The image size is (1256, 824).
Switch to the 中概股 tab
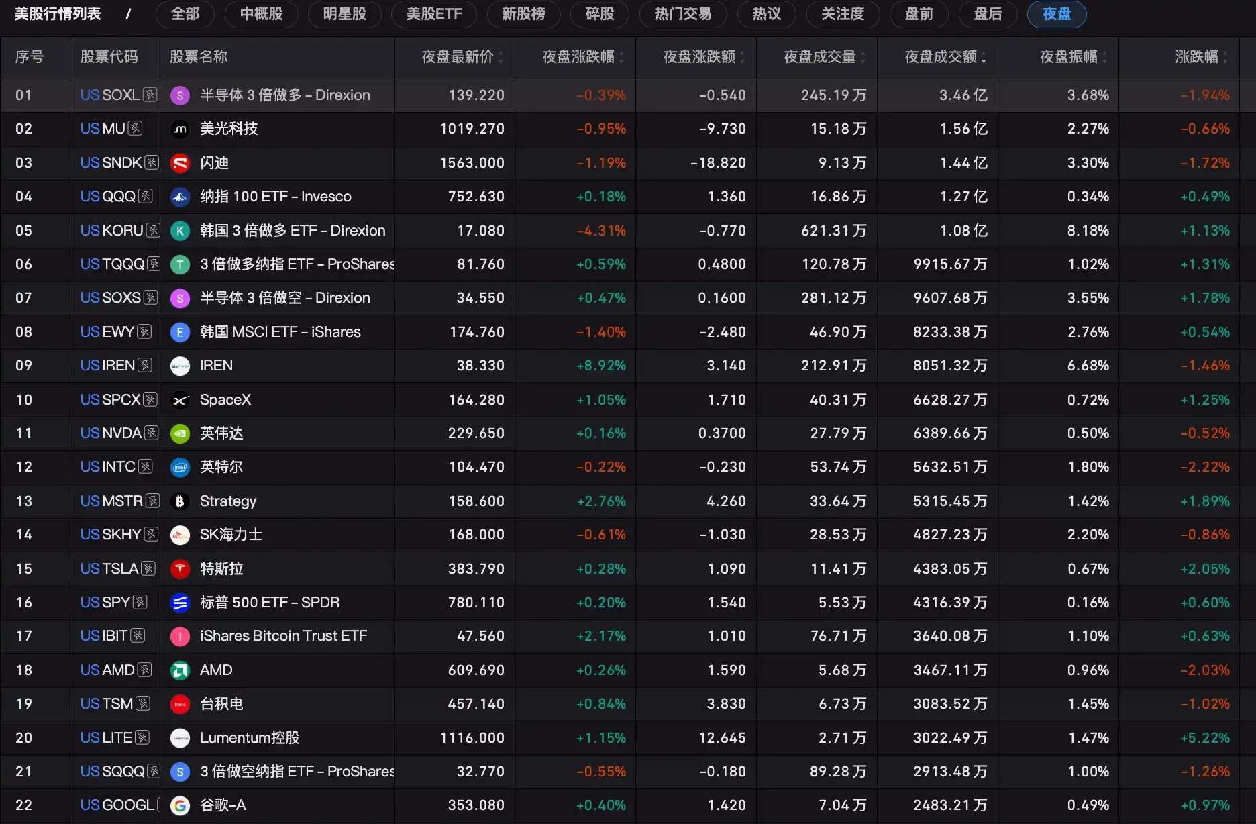pyautogui.click(x=262, y=14)
